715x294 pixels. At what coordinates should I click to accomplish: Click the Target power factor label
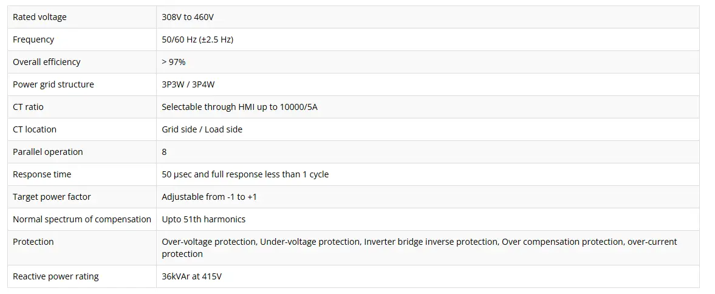(x=52, y=197)
